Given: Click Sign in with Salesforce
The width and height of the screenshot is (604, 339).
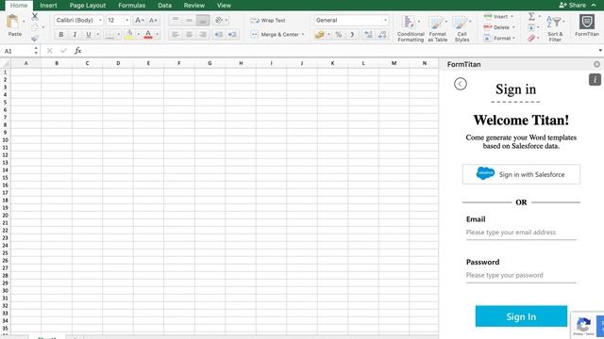Looking at the screenshot, I should (521, 174).
